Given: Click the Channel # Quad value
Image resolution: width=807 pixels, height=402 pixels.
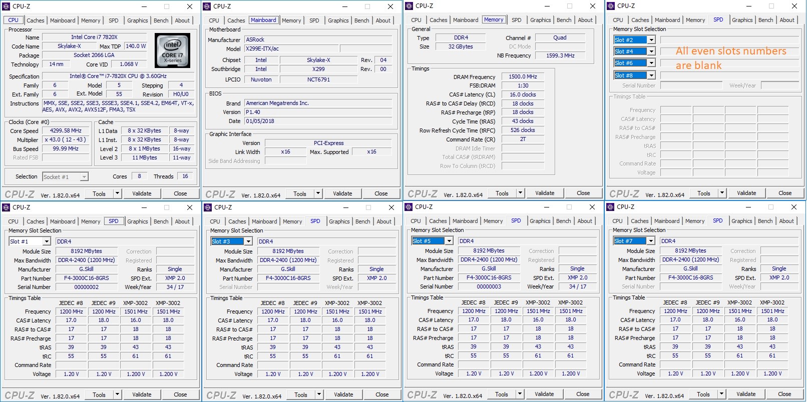Looking at the screenshot, I should 560,37.
